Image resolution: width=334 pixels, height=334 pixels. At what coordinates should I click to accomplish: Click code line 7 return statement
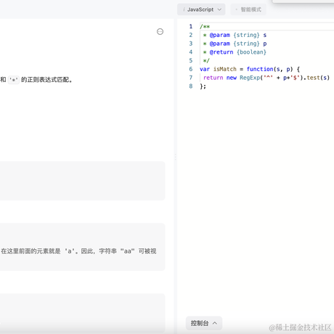pyautogui.click(x=266, y=78)
